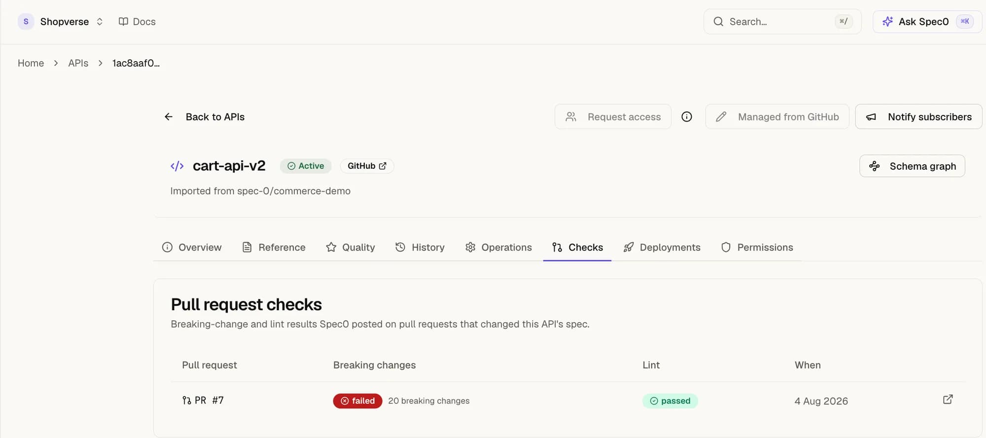986x438 pixels.
Task: Click the pencil icon in Managed from GitHub
Action: click(x=721, y=117)
